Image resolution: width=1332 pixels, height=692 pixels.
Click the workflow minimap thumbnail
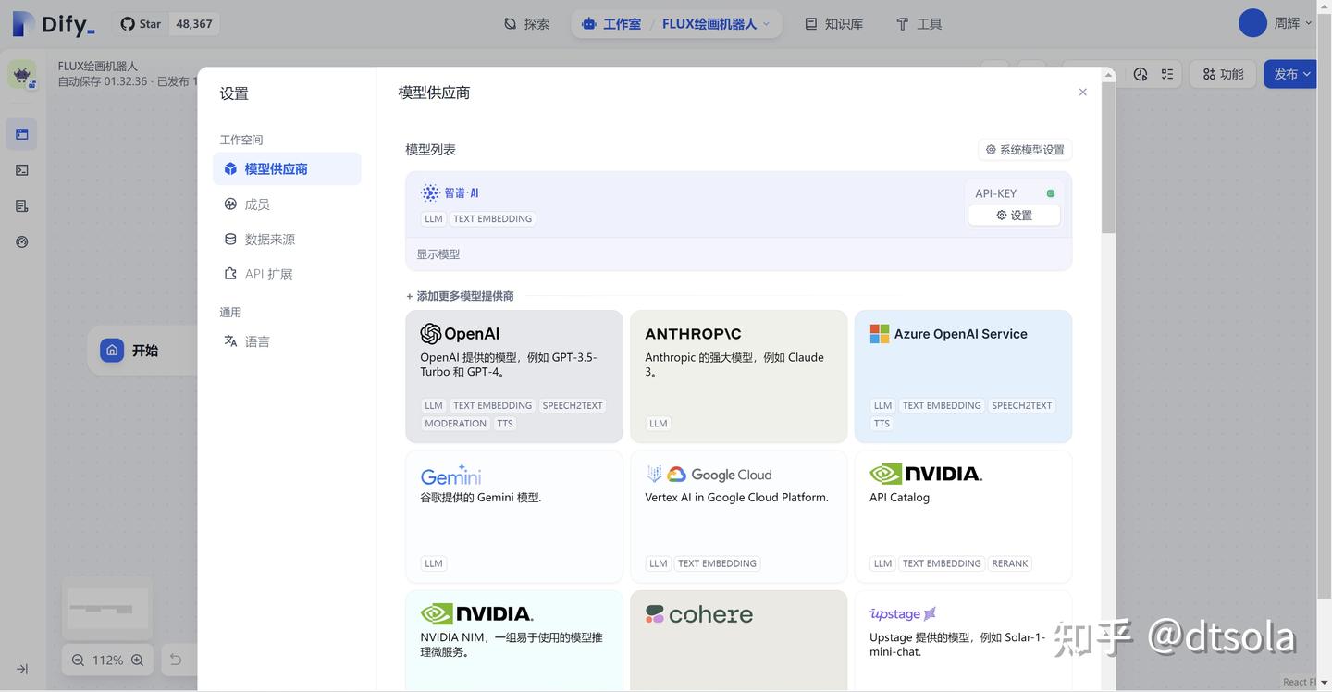[x=107, y=609]
